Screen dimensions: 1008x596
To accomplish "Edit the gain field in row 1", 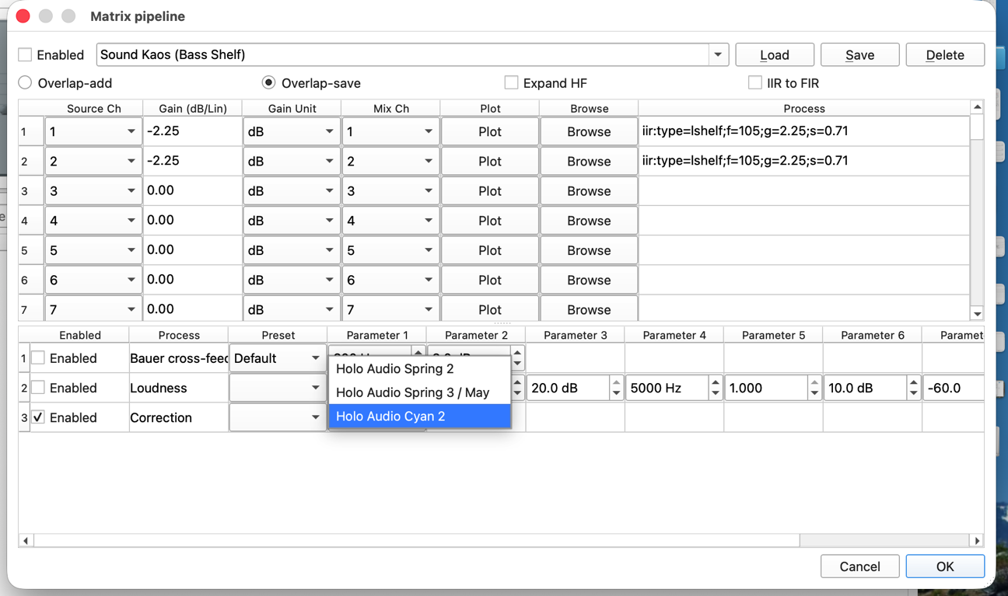I will click(x=191, y=131).
